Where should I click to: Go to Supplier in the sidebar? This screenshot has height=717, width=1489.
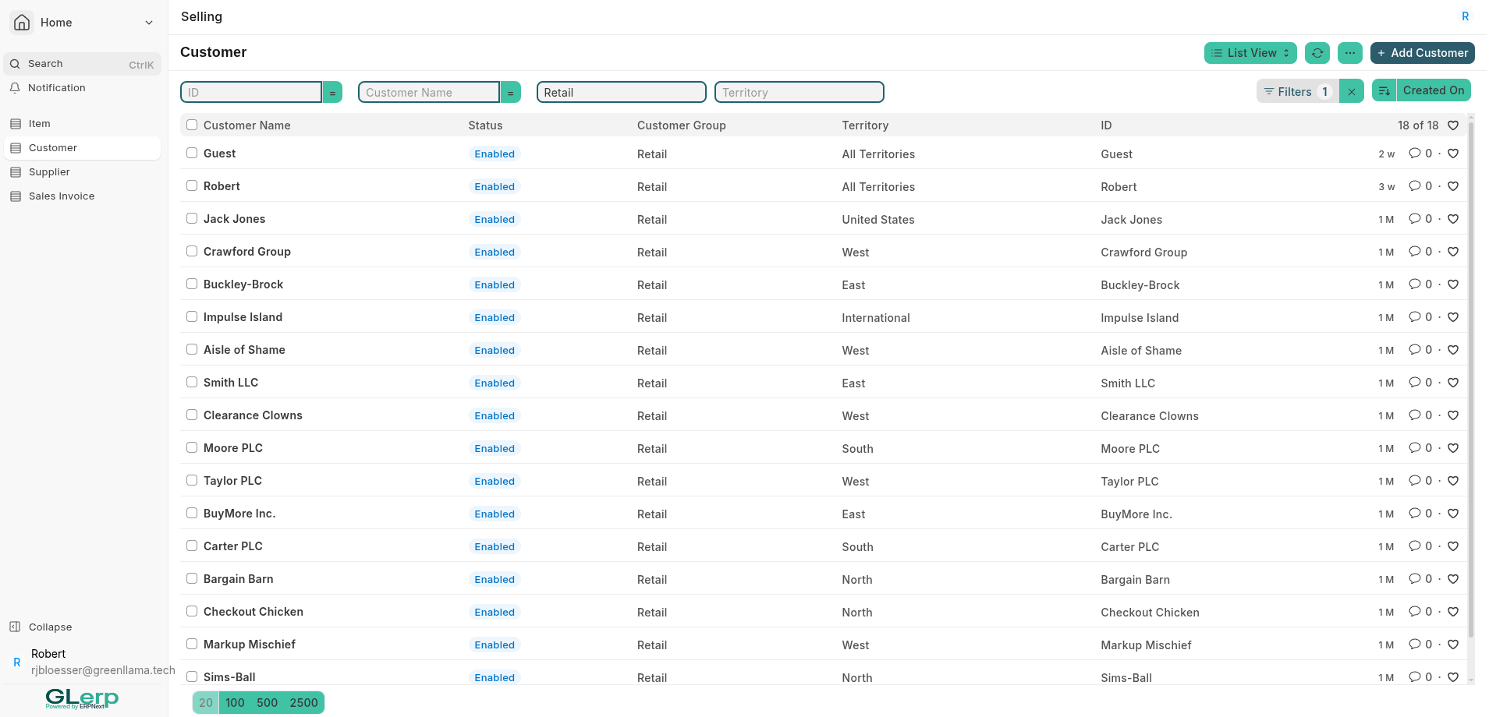click(x=49, y=172)
